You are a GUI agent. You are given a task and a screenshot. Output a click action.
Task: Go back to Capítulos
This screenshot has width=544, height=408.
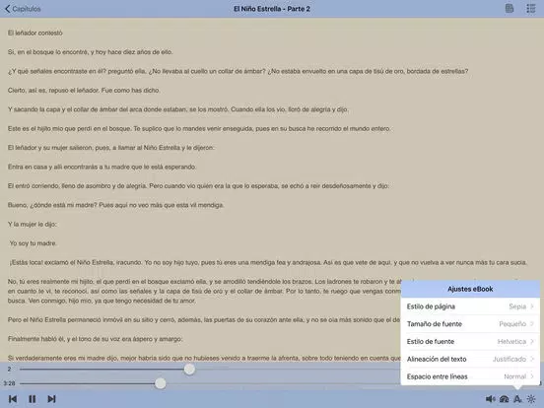[x=23, y=9]
